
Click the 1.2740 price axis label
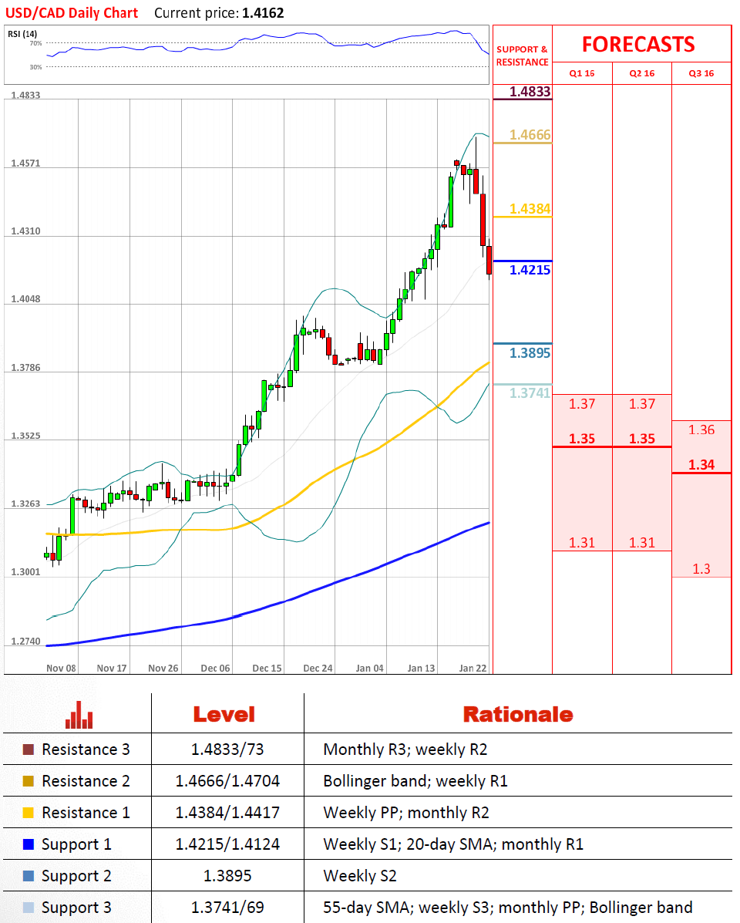point(26,642)
